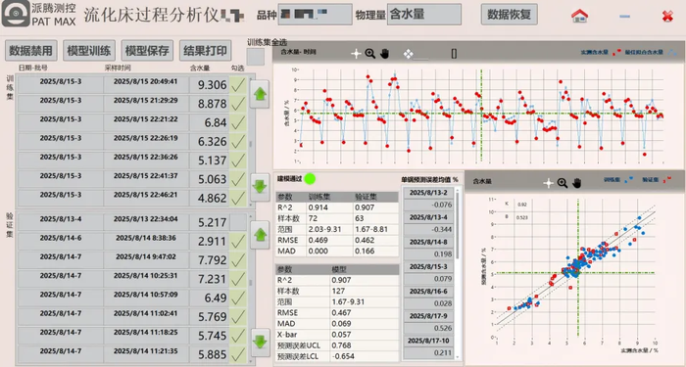Click training set list up arrow
The height and width of the screenshot is (367, 686).
point(260,94)
